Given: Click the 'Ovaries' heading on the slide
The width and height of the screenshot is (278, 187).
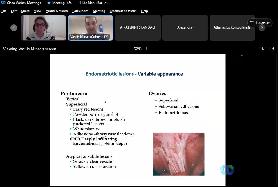Looking at the screenshot, I should 158,93.
